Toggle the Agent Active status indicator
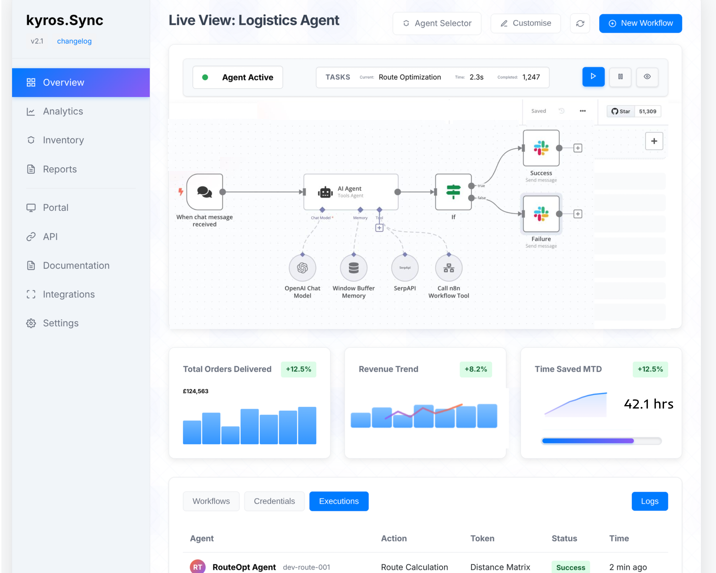 pos(205,77)
